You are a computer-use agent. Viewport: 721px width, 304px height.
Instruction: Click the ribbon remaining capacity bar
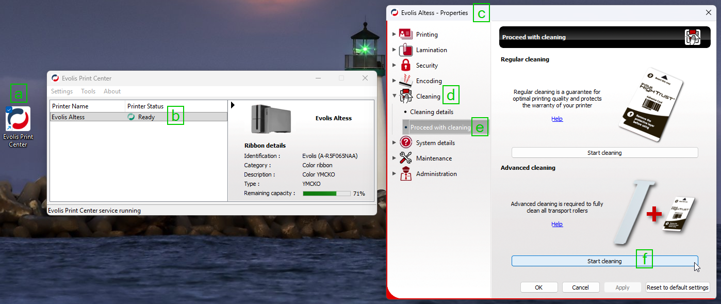[326, 194]
